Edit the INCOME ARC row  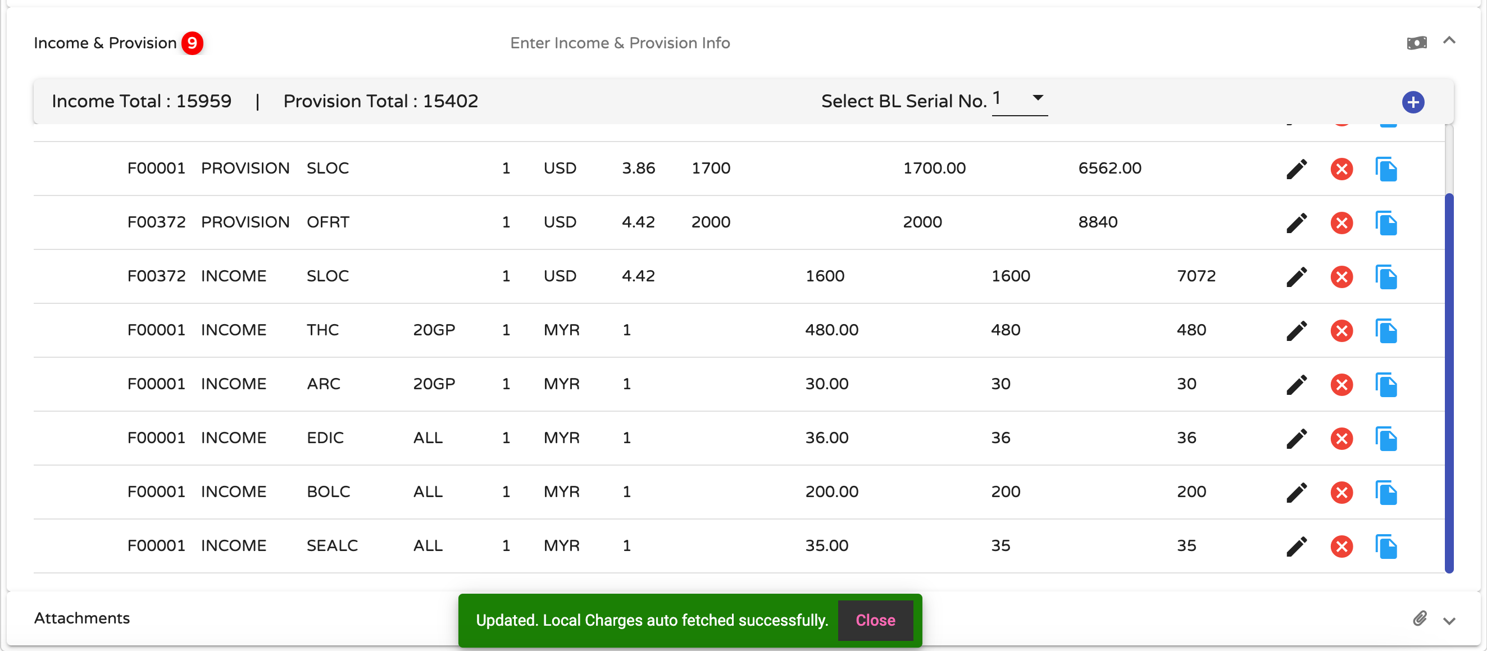click(1297, 385)
